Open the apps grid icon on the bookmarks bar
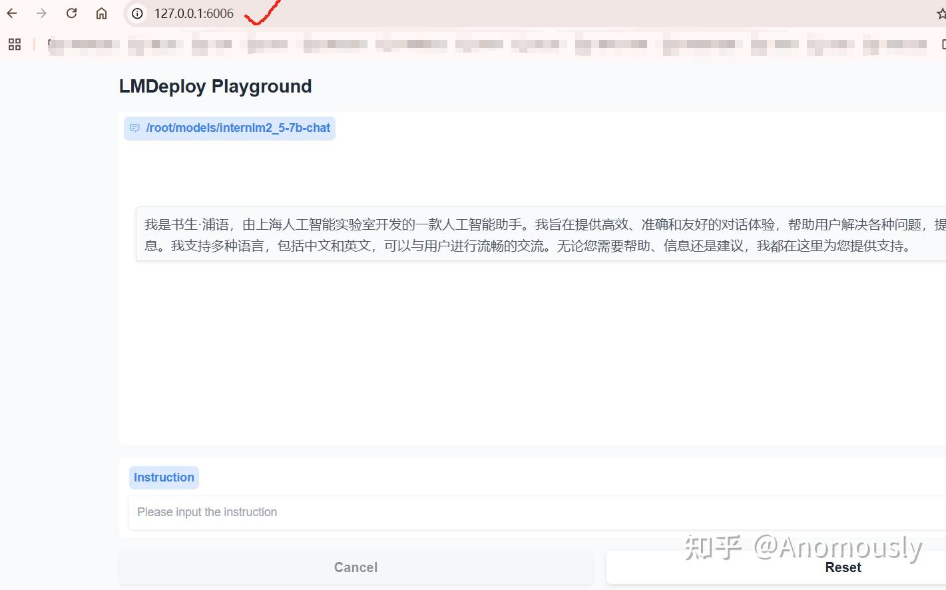946x590 pixels. (14, 44)
